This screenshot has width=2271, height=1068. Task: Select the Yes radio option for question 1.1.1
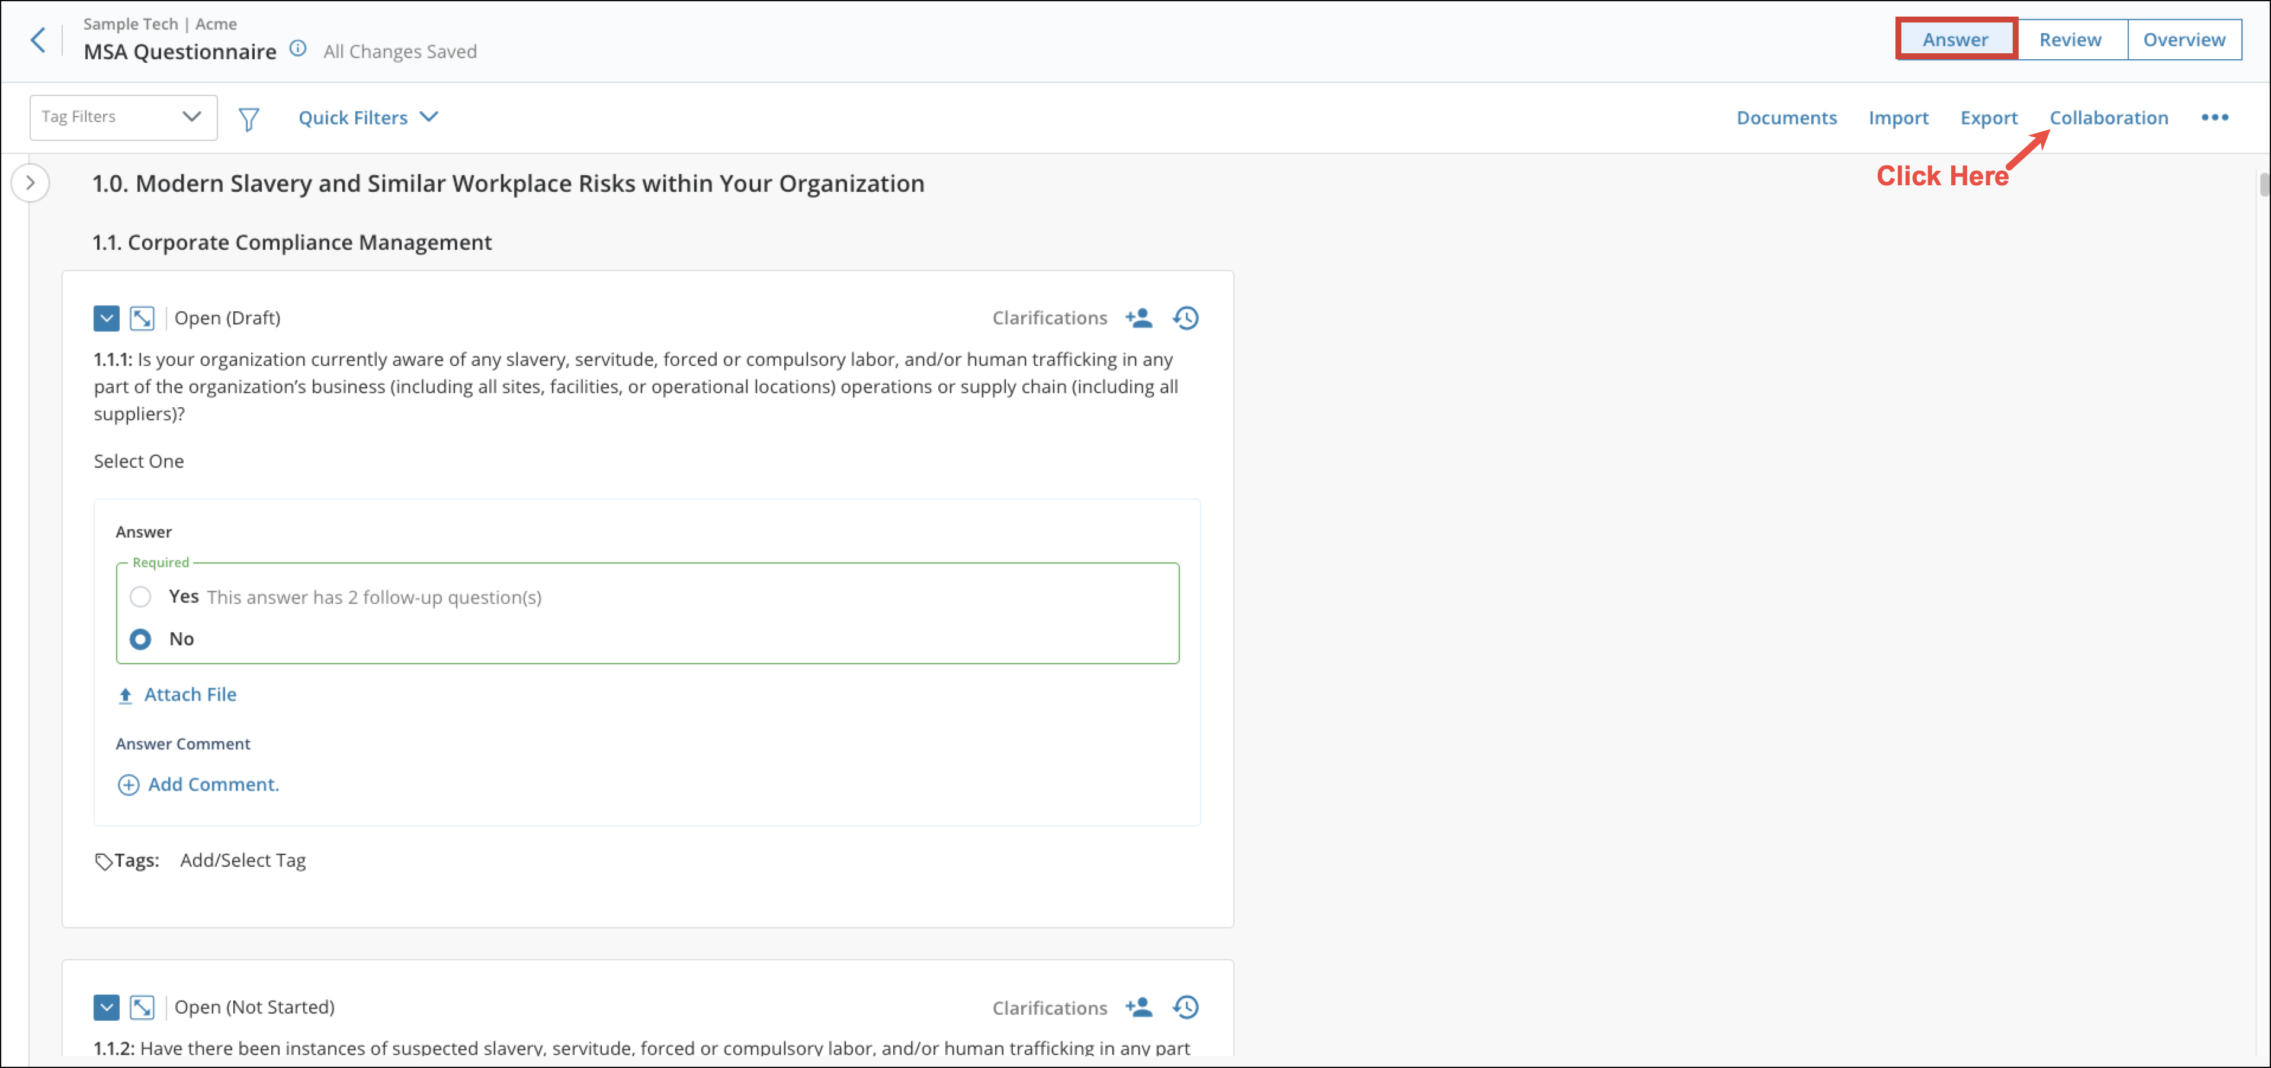tap(140, 597)
